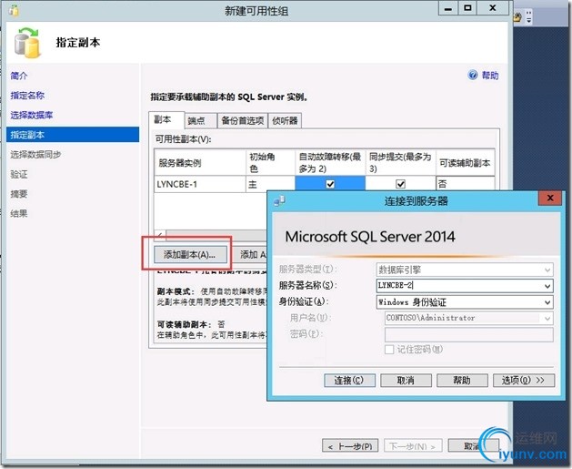Open the 用户名 dropdown
572x469 pixels.
pyautogui.click(x=547, y=318)
